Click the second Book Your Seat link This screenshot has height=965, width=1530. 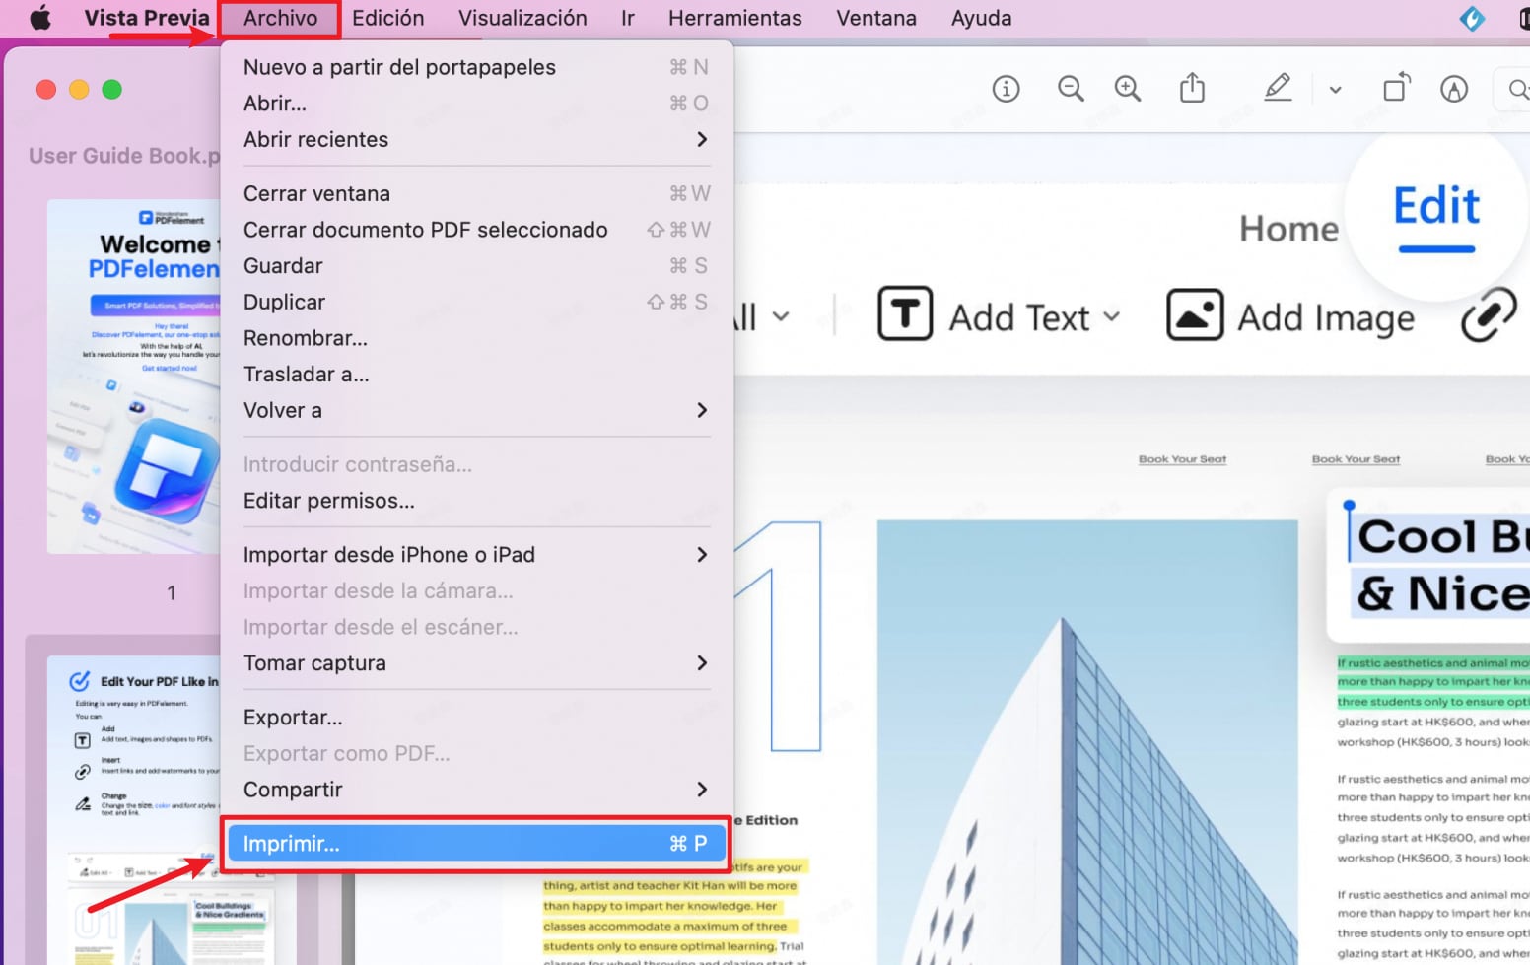click(x=1356, y=459)
